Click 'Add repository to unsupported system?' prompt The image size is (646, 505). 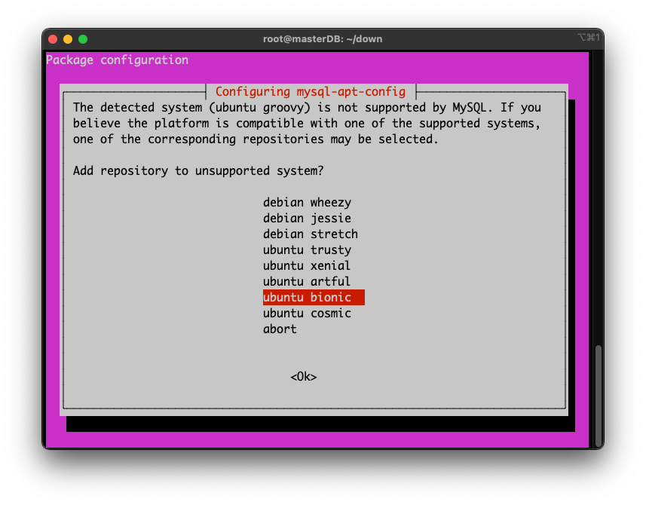click(198, 170)
